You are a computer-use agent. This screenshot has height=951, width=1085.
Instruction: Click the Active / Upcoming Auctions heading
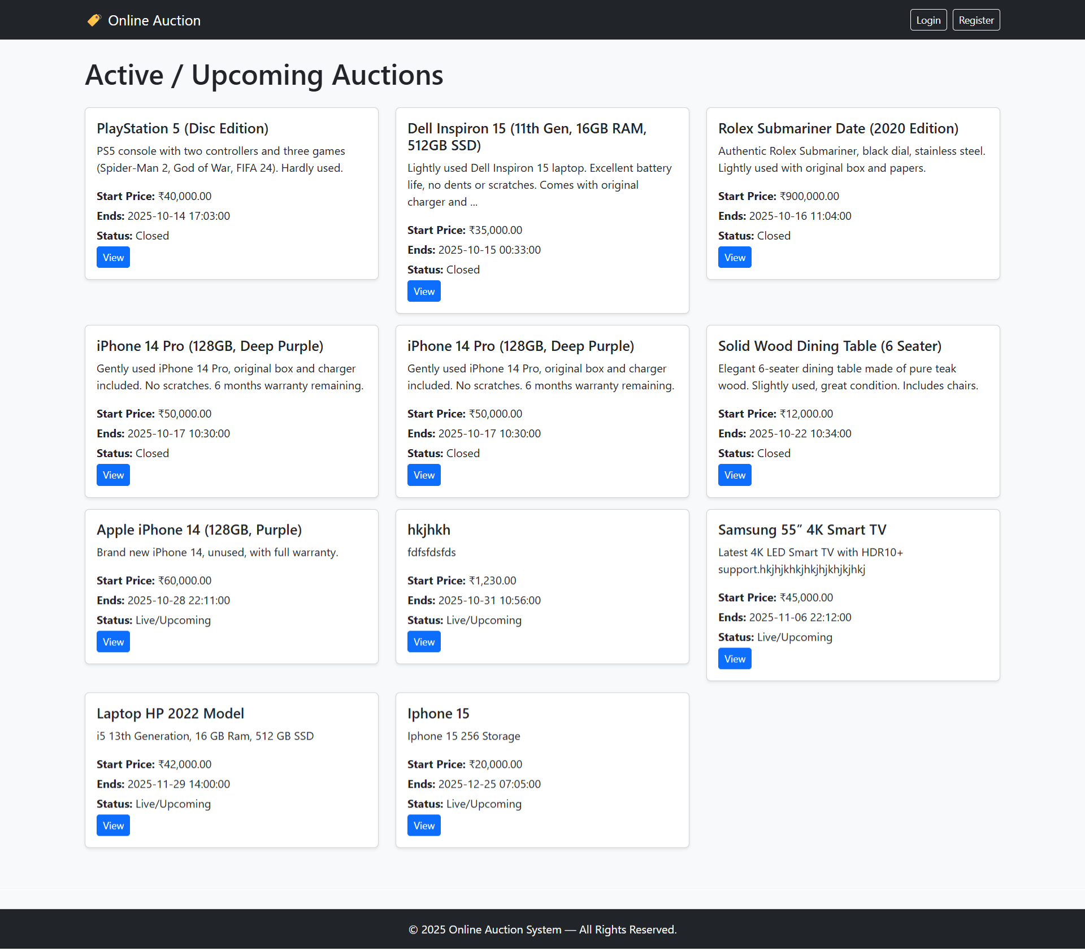coord(263,74)
